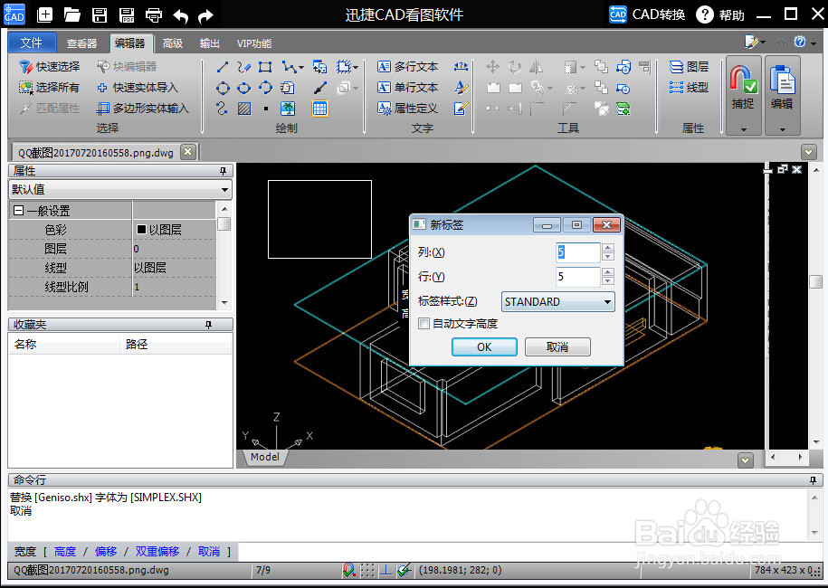Select the Rectangle drawing tool
Image resolution: width=828 pixels, height=588 pixels.
265,67
